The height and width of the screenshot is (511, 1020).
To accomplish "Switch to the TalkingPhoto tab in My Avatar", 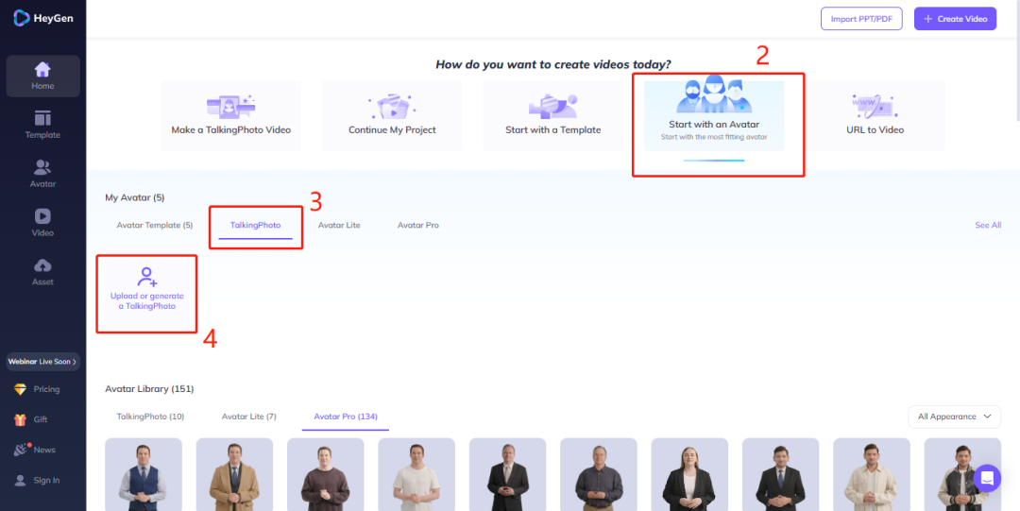I will coord(255,225).
